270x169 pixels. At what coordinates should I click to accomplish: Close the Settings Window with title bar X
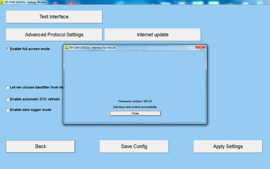pyautogui.click(x=264, y=2)
